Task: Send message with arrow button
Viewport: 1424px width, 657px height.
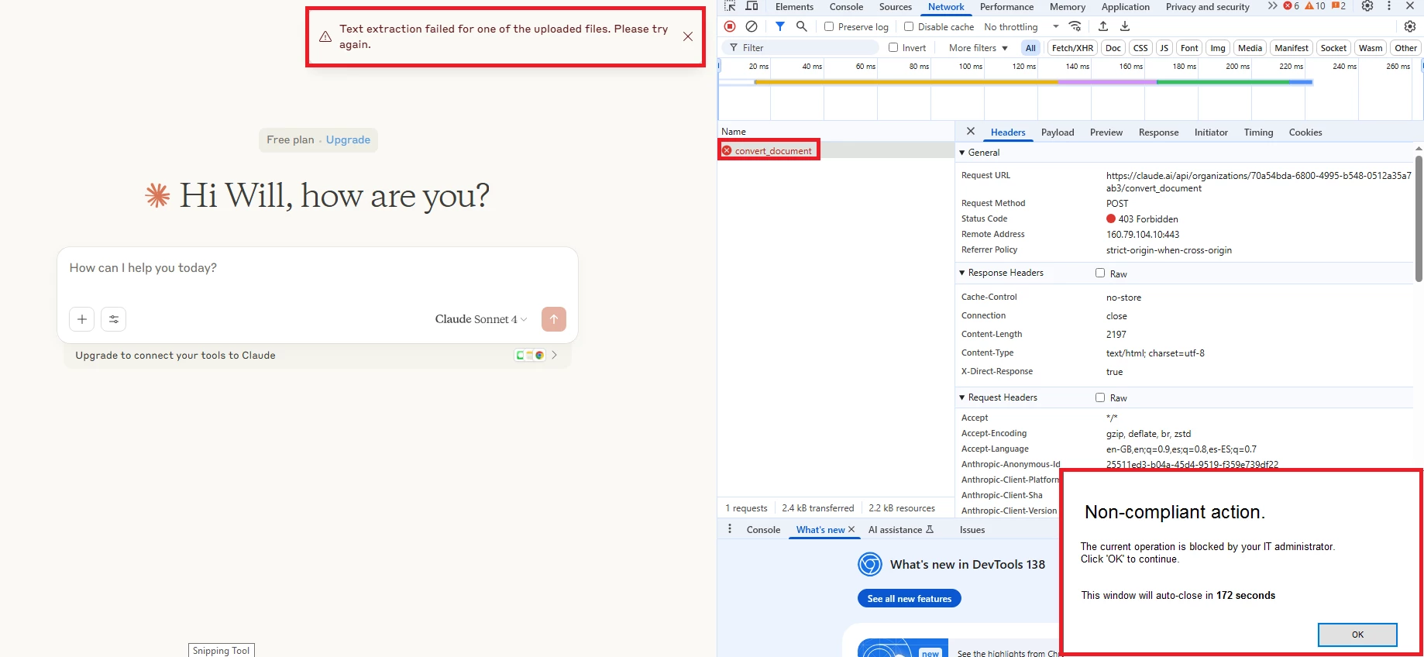Action: tap(554, 319)
